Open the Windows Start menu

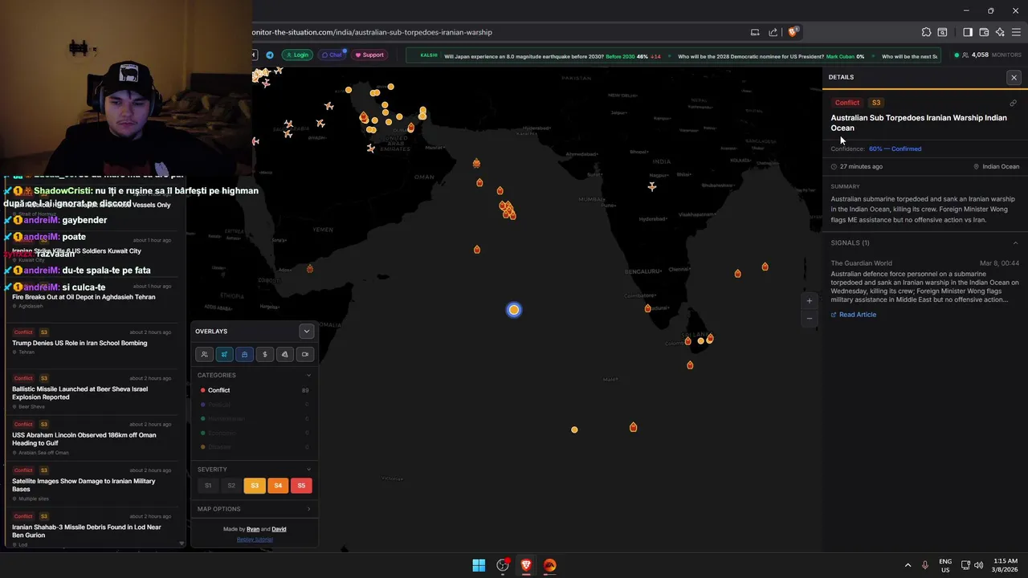(479, 565)
